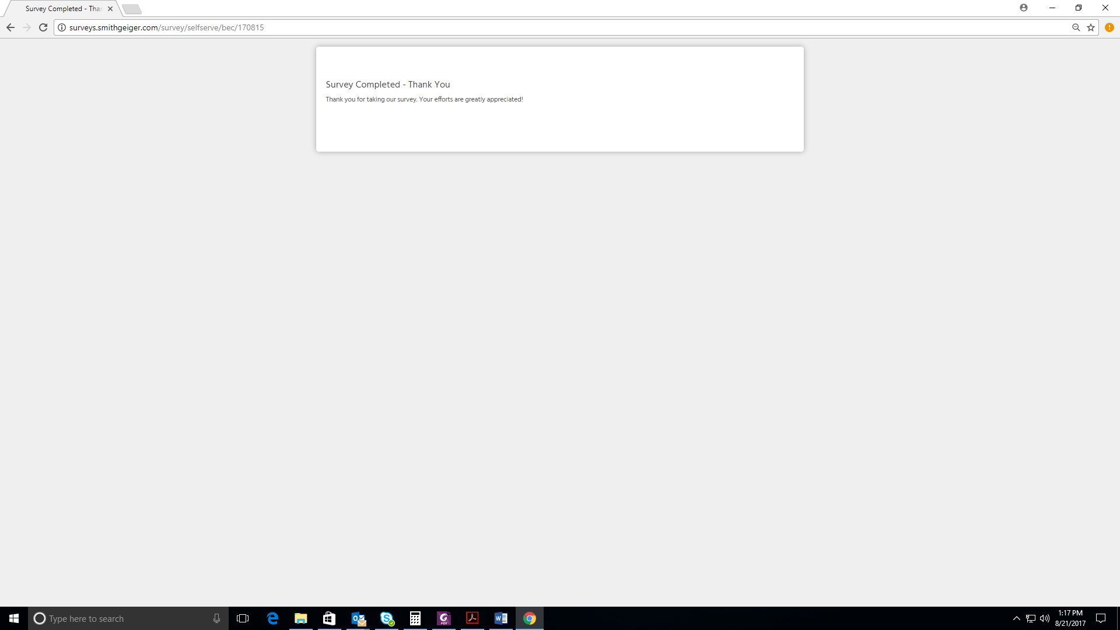
Task: Open the Calculator app in taskbar
Action: (x=415, y=618)
